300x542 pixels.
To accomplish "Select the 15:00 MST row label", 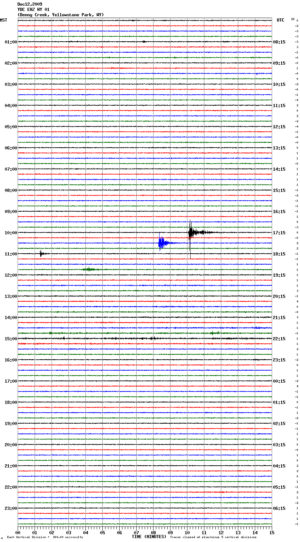I will pyautogui.click(x=11, y=339).
